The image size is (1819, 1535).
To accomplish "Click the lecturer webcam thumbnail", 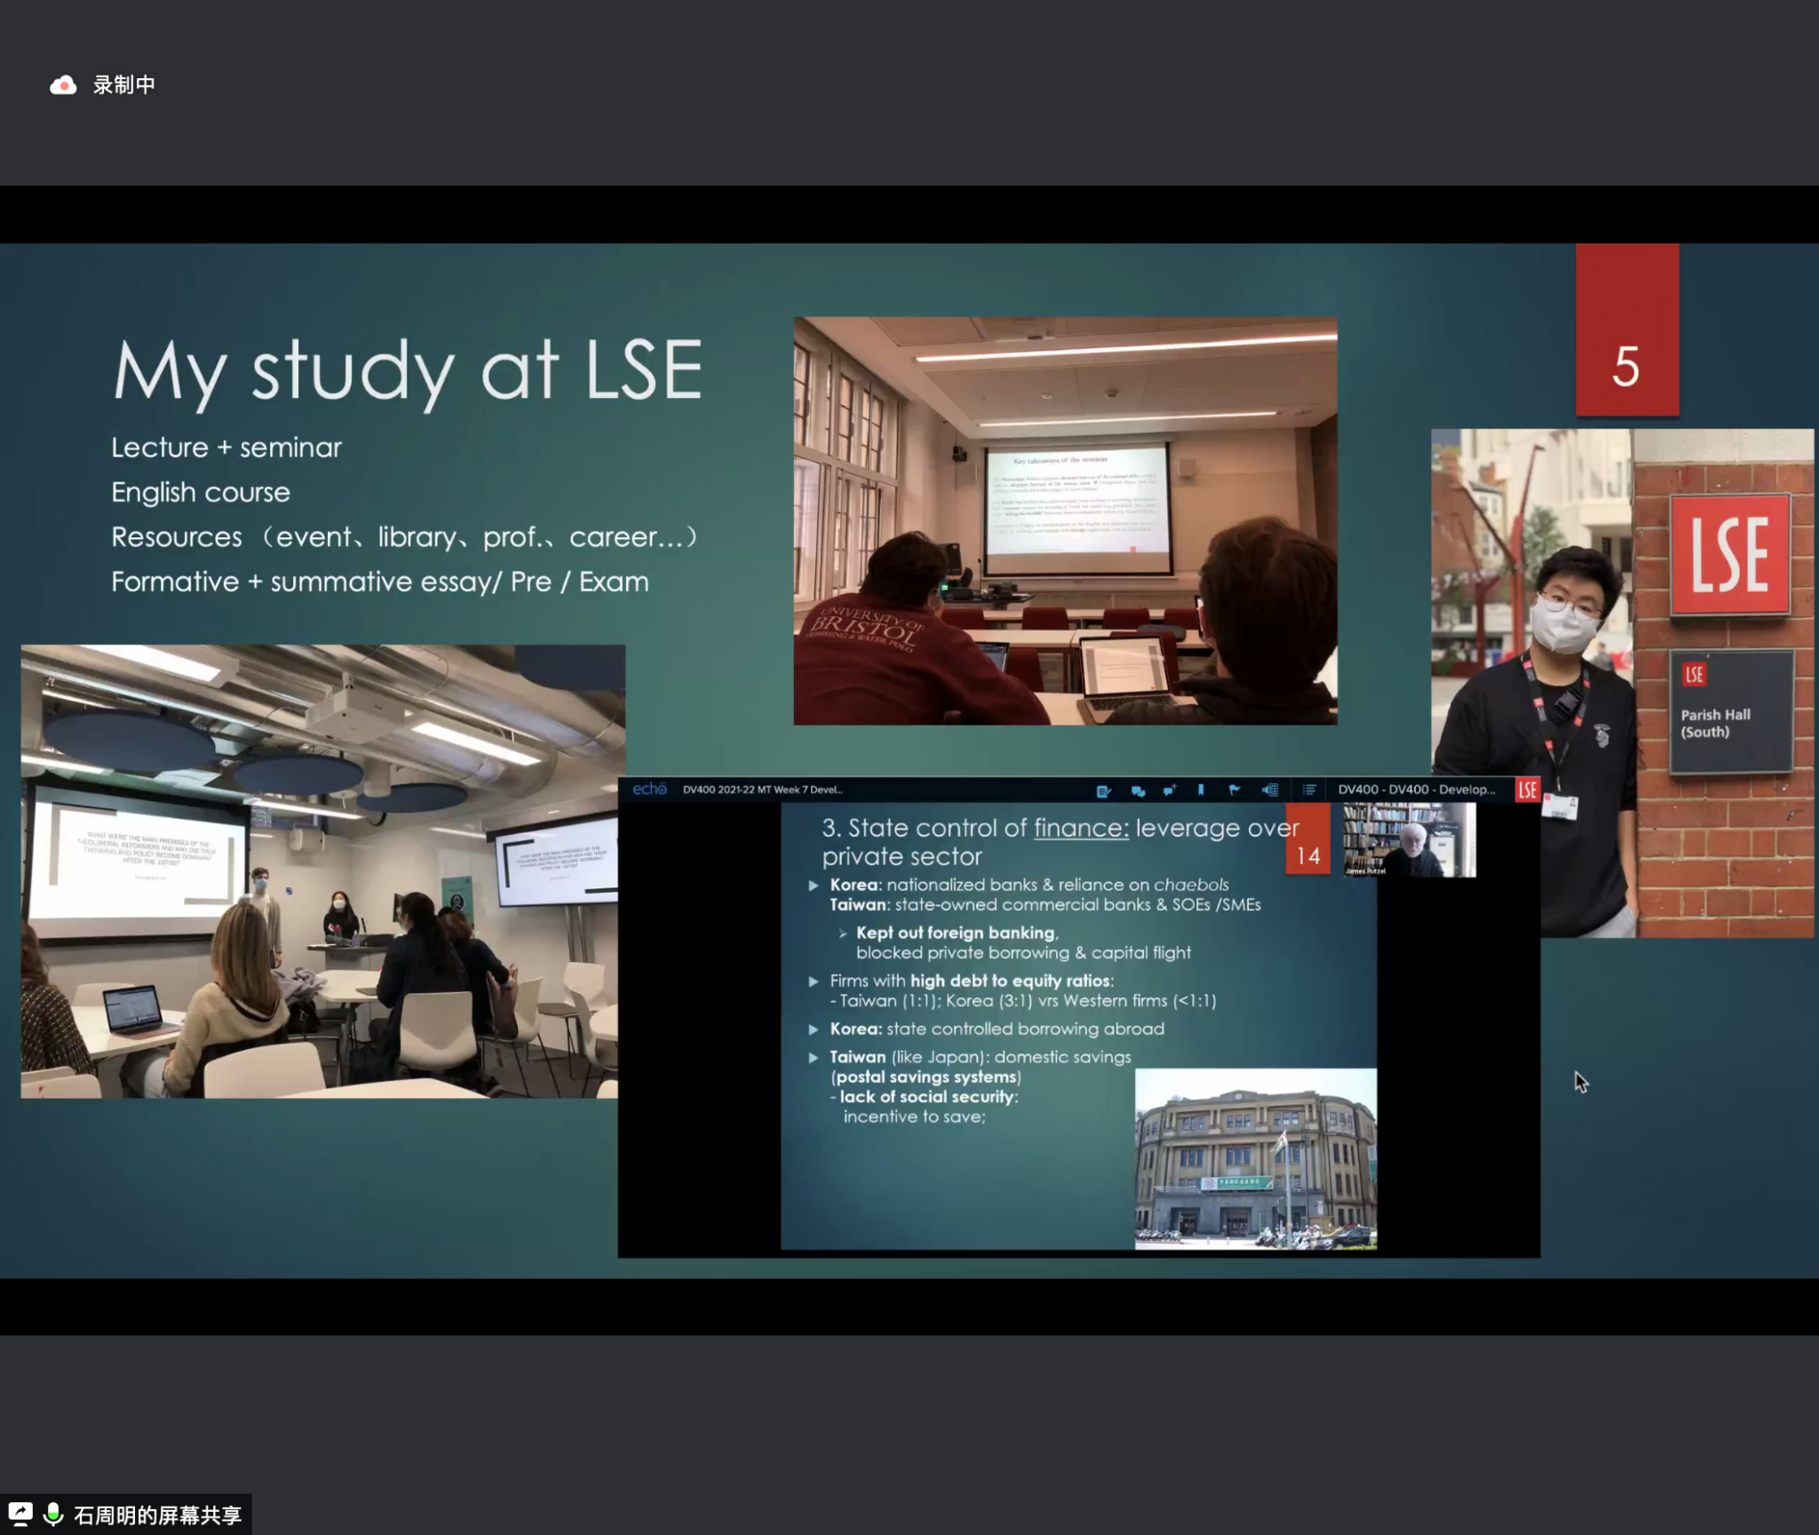I will tap(1409, 839).
